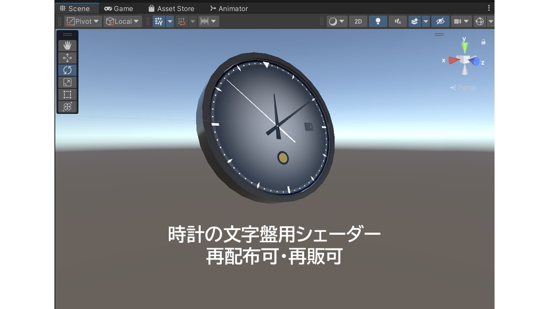Select the Scale tool
Screen dimensions: 549x309
coord(66,82)
